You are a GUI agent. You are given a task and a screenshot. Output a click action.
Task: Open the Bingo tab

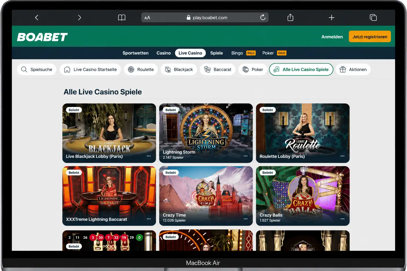[243, 53]
